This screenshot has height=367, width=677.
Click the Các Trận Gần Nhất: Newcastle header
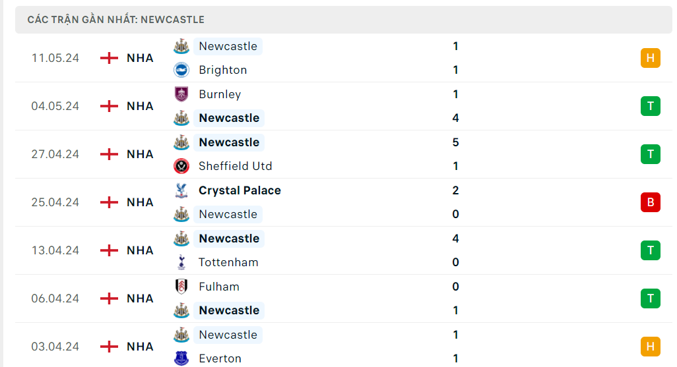point(116,20)
